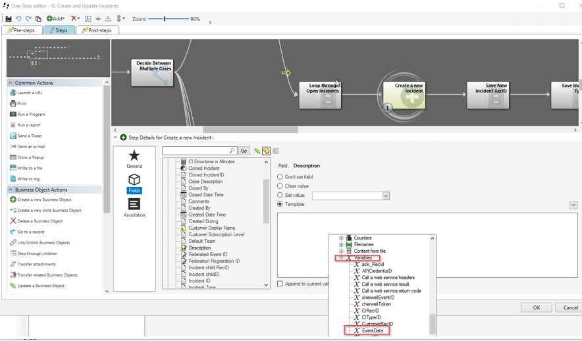Viewport: 582px width, 341px height.
Task: Open the General star section
Action: click(x=134, y=159)
